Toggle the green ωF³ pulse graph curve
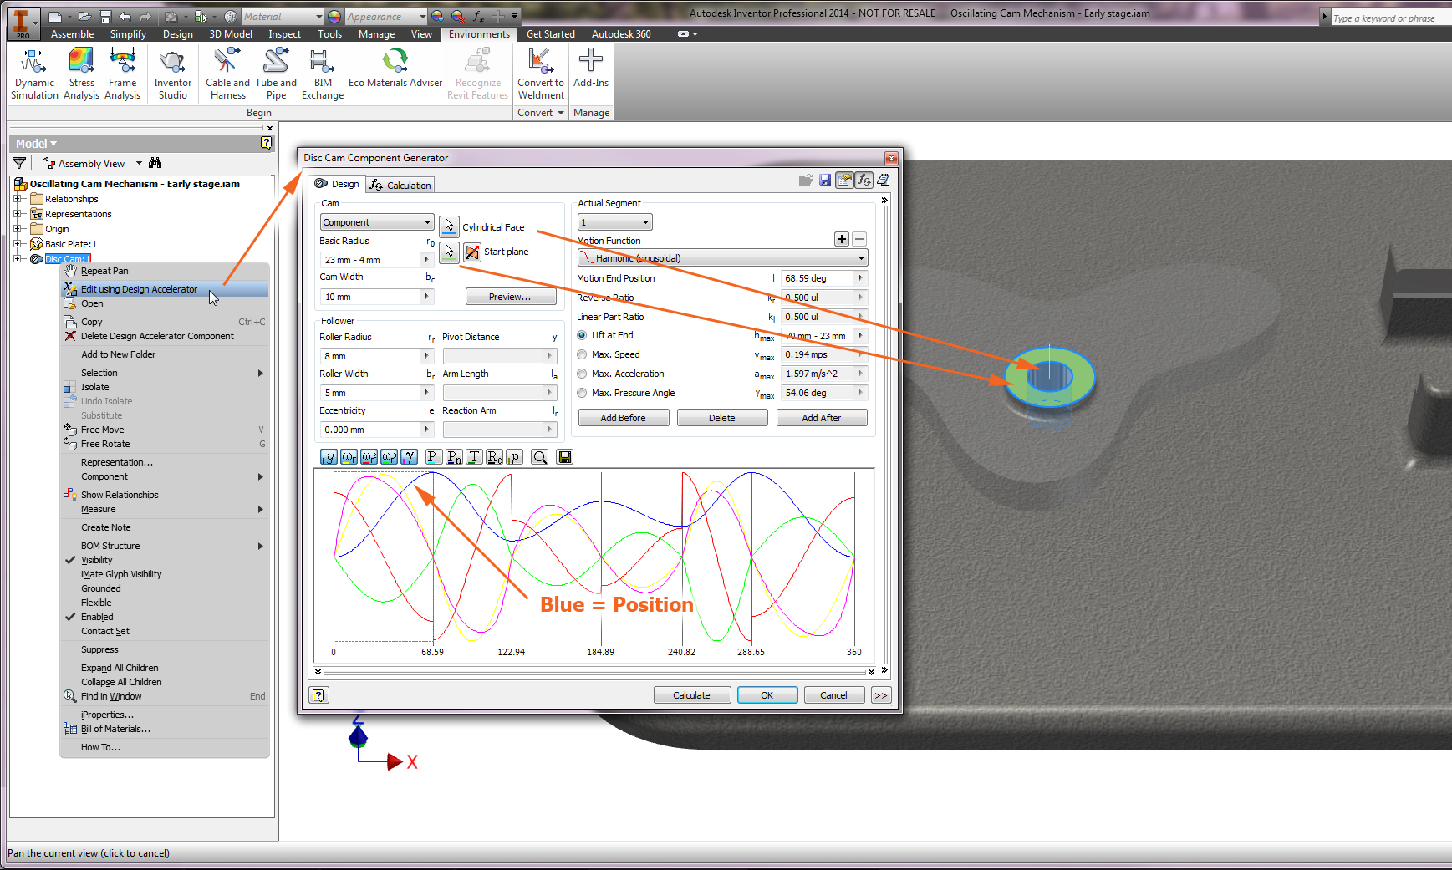Viewport: 1452px width, 870px height. pyautogui.click(x=389, y=457)
